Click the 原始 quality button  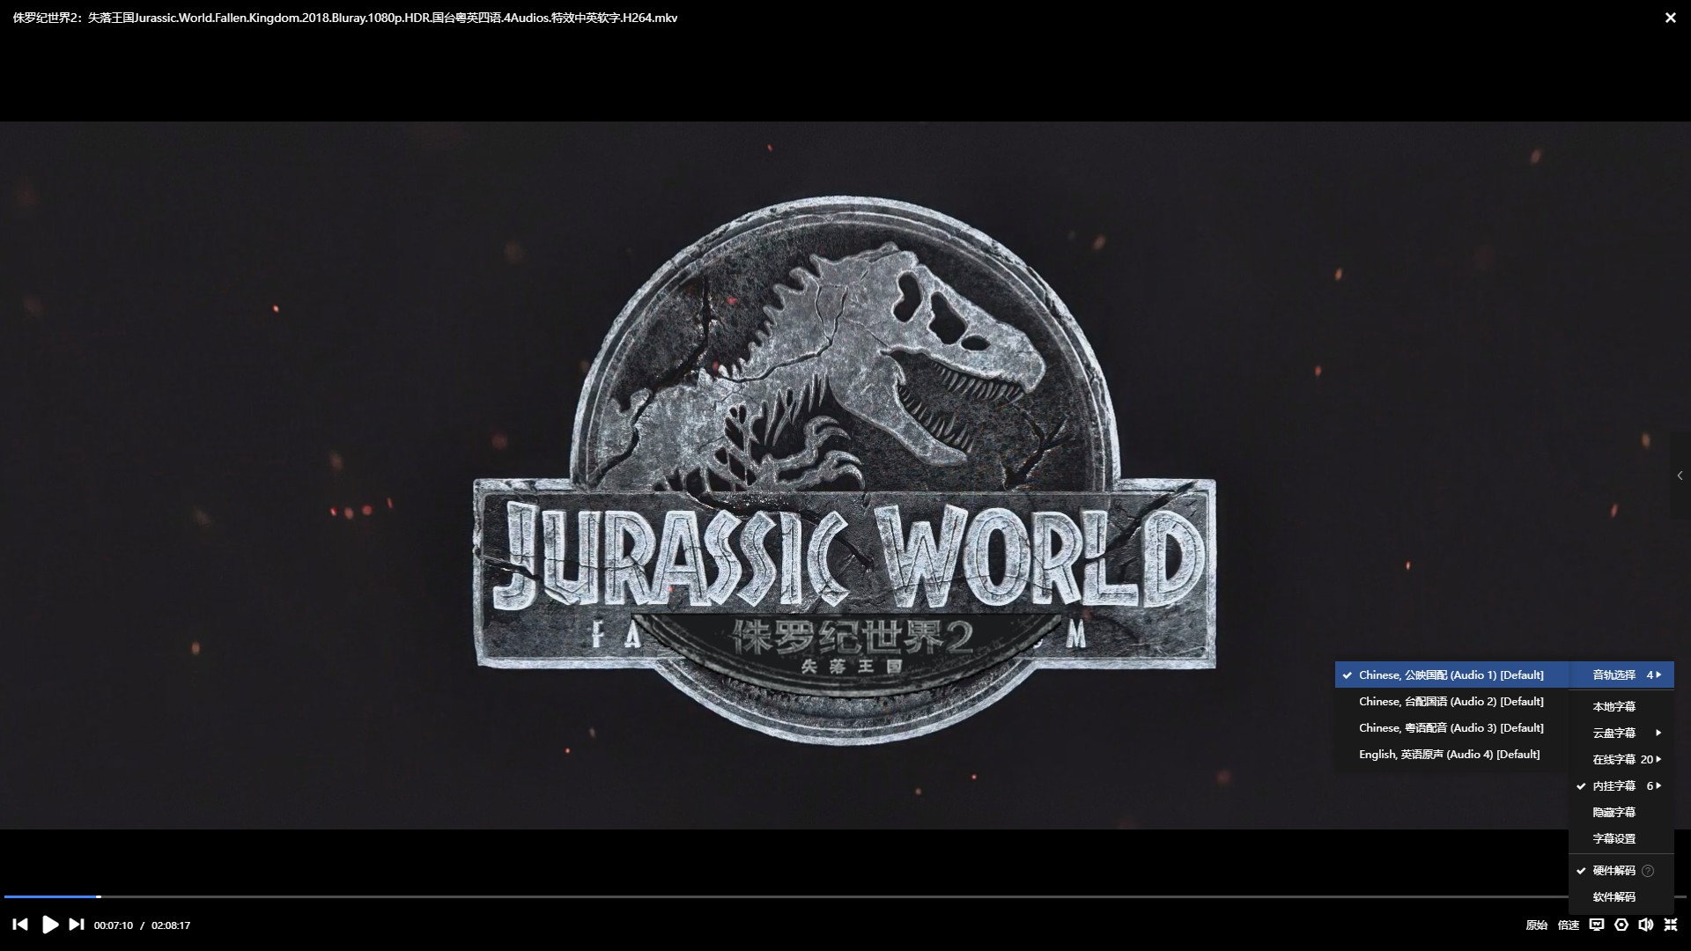point(1536,925)
